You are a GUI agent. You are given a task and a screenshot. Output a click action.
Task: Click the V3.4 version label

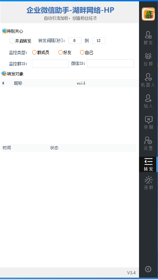tap(131, 273)
